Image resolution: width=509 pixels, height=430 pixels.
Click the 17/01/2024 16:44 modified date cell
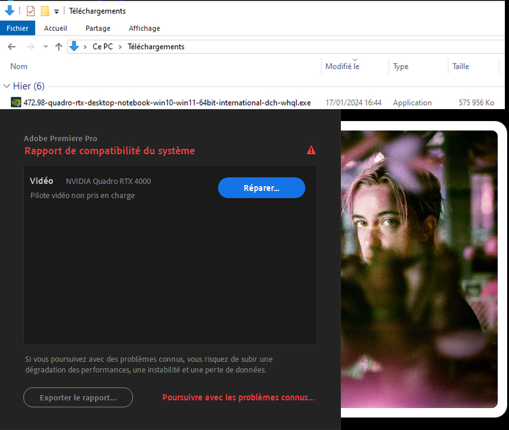(353, 103)
